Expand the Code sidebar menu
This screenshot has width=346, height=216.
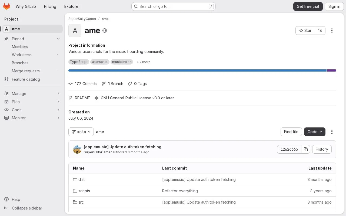tap(32, 110)
